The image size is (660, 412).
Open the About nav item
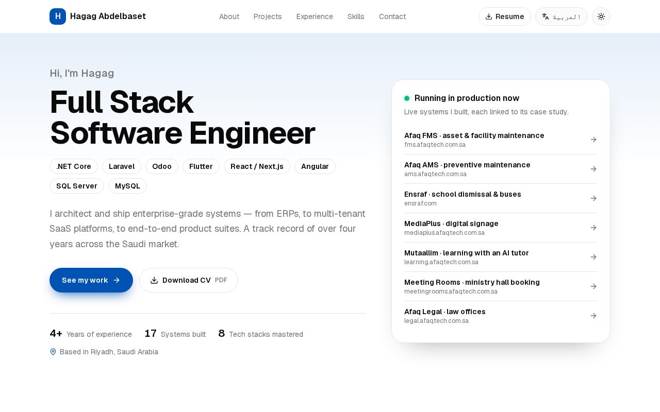pyautogui.click(x=229, y=16)
